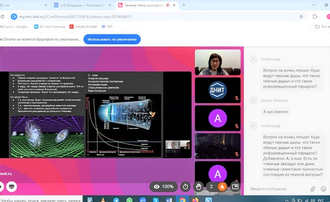Click the message input field

pyautogui.click(x=277, y=189)
